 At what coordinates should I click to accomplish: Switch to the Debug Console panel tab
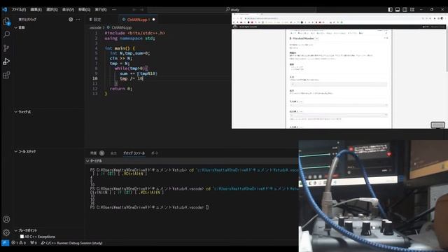coord(134,153)
